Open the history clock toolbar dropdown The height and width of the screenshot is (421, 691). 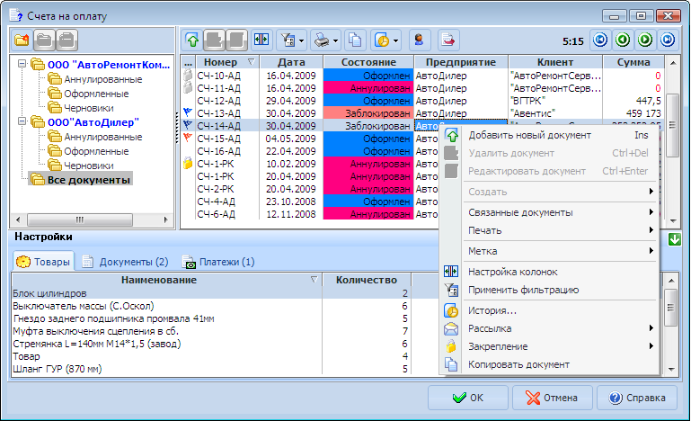(396, 40)
